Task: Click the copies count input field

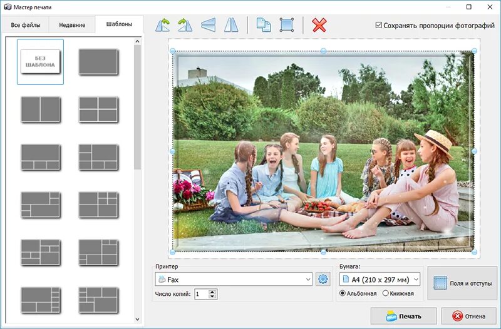Action: 202,294
